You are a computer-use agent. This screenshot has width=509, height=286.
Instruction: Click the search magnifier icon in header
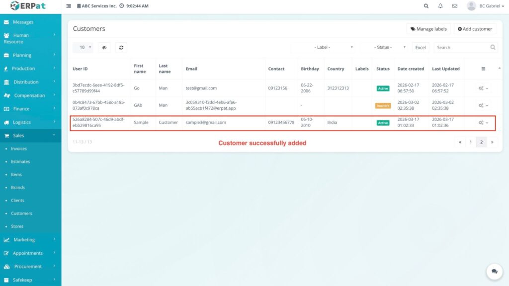426,6
